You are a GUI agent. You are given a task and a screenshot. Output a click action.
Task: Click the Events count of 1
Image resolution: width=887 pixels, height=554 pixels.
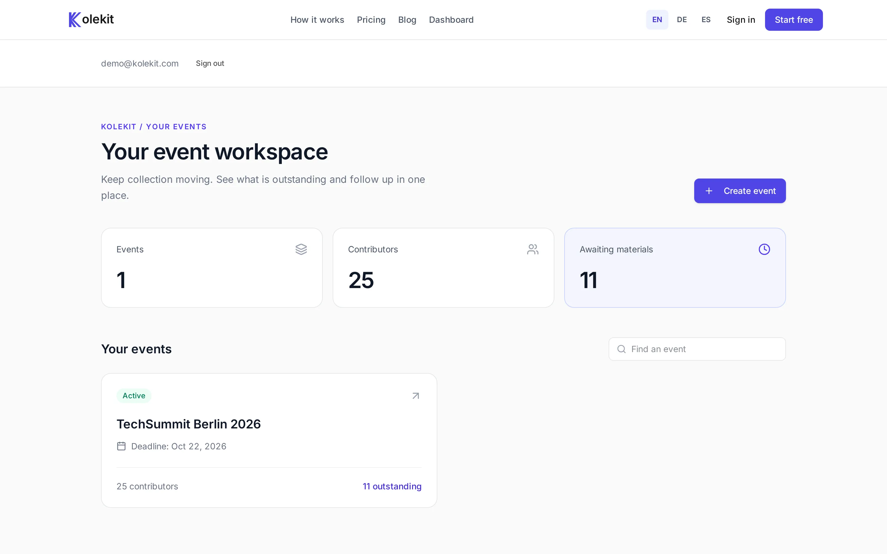121,280
